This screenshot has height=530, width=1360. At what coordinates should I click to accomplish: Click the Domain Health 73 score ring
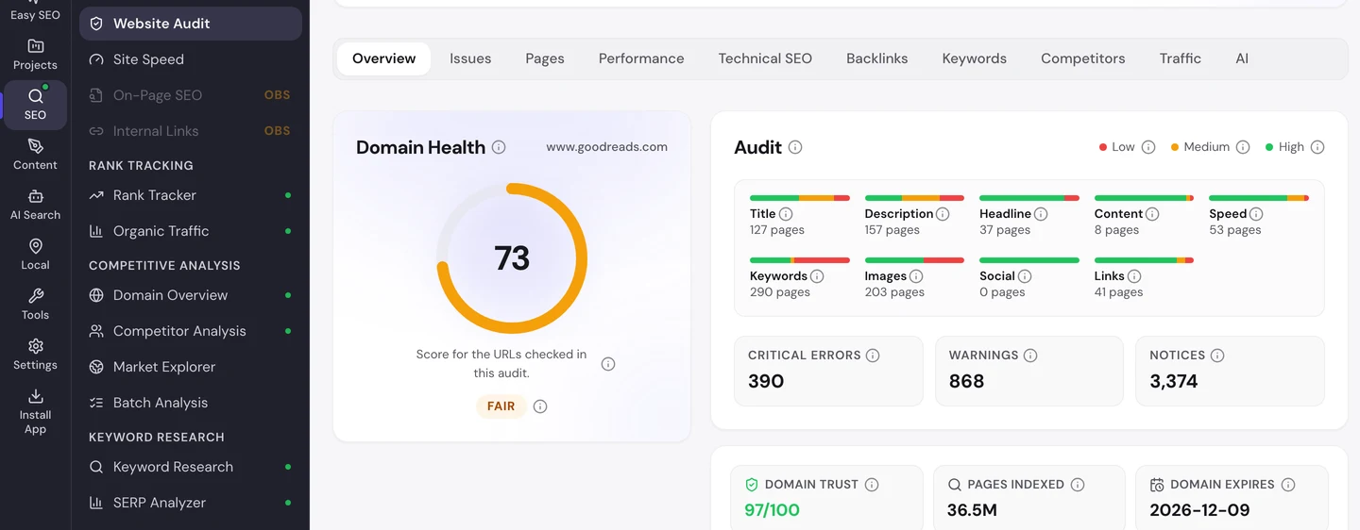coord(512,258)
